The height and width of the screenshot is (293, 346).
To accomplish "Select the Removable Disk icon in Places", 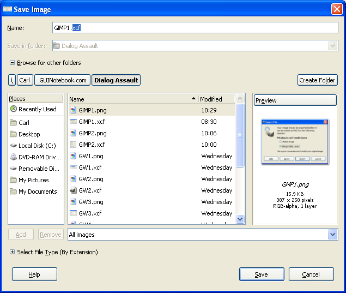I will (13, 169).
